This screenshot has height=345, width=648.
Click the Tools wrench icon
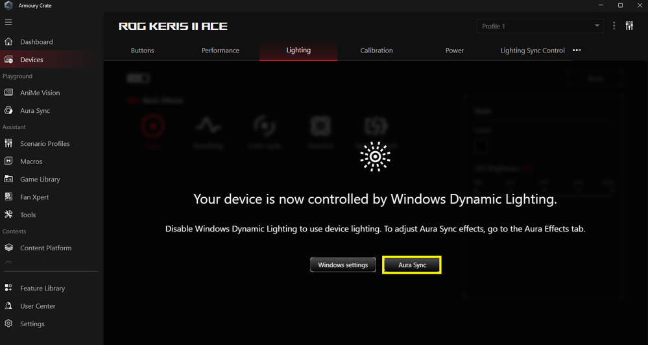click(x=8, y=215)
